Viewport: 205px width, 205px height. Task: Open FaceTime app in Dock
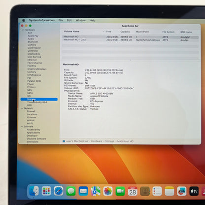pos(120,191)
